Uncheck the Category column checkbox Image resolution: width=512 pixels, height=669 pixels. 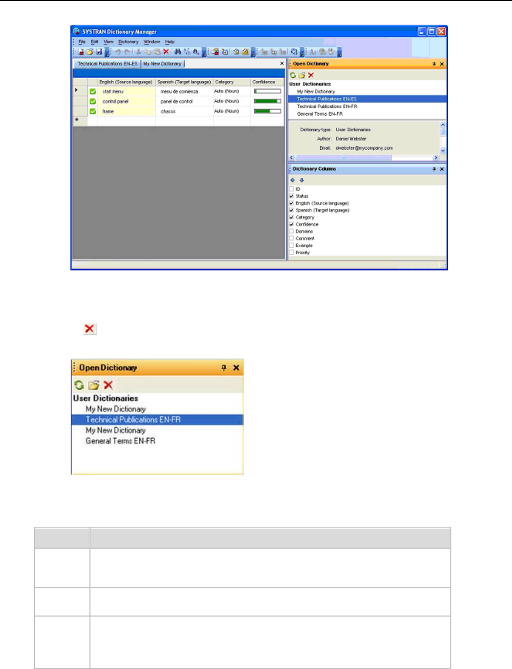pos(291,218)
